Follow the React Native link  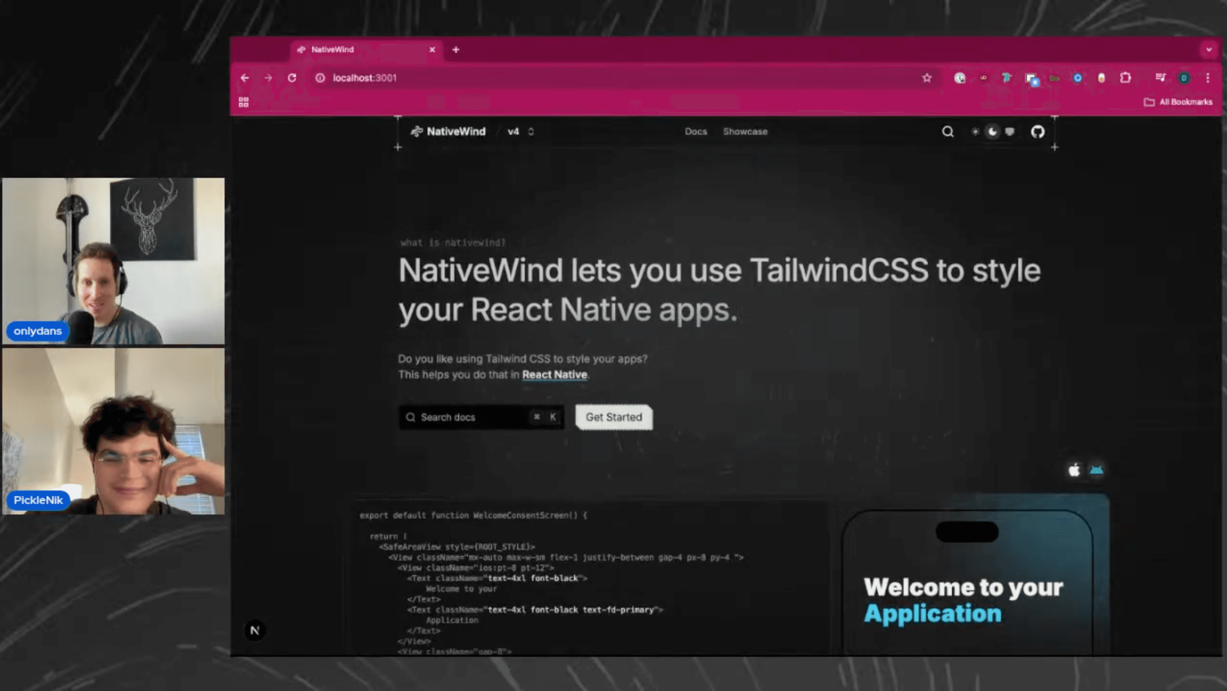(x=554, y=375)
